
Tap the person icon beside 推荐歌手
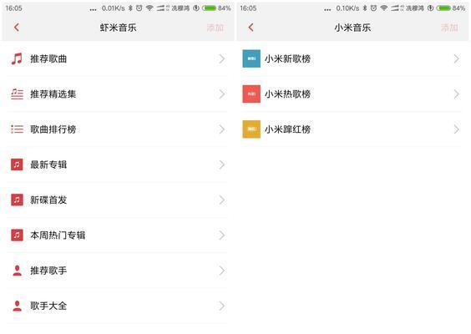coord(18,271)
